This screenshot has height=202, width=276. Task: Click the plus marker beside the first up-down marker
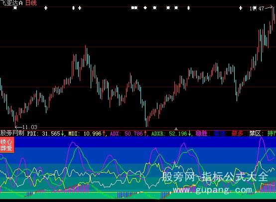pyautogui.click(x=80, y=8)
